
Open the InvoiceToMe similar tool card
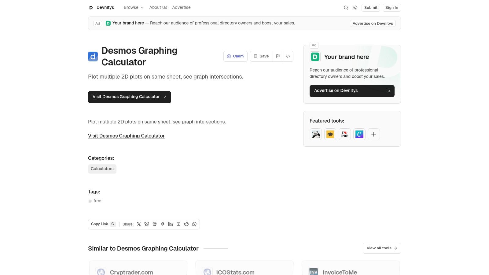click(x=351, y=268)
